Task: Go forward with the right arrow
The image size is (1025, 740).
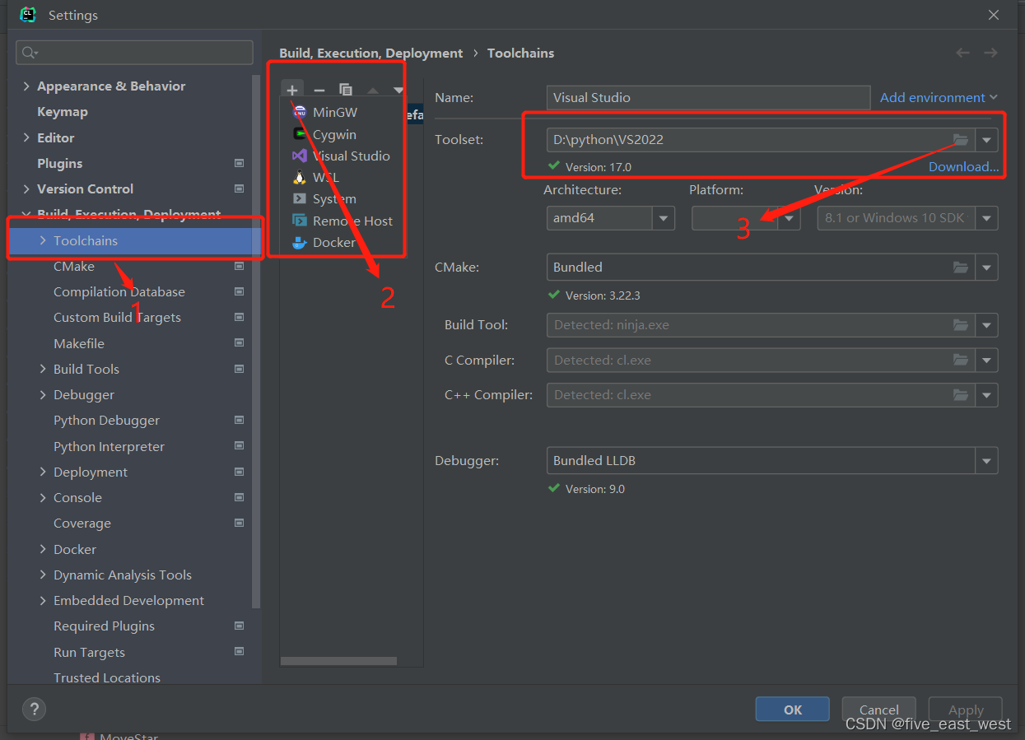Action: pos(990,53)
